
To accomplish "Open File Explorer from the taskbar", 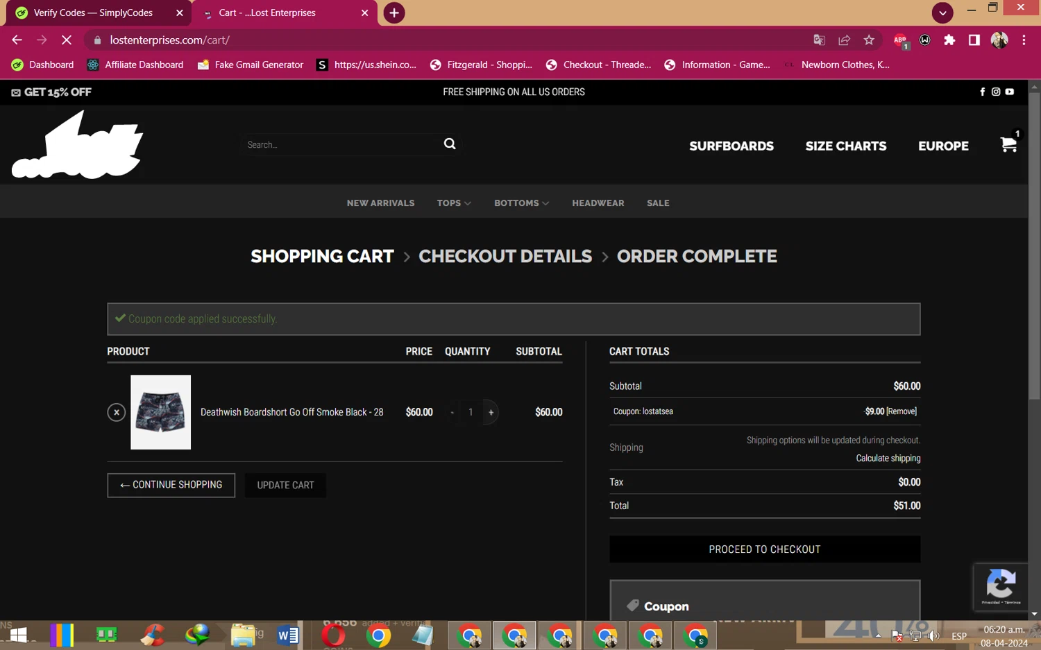I will point(243,635).
